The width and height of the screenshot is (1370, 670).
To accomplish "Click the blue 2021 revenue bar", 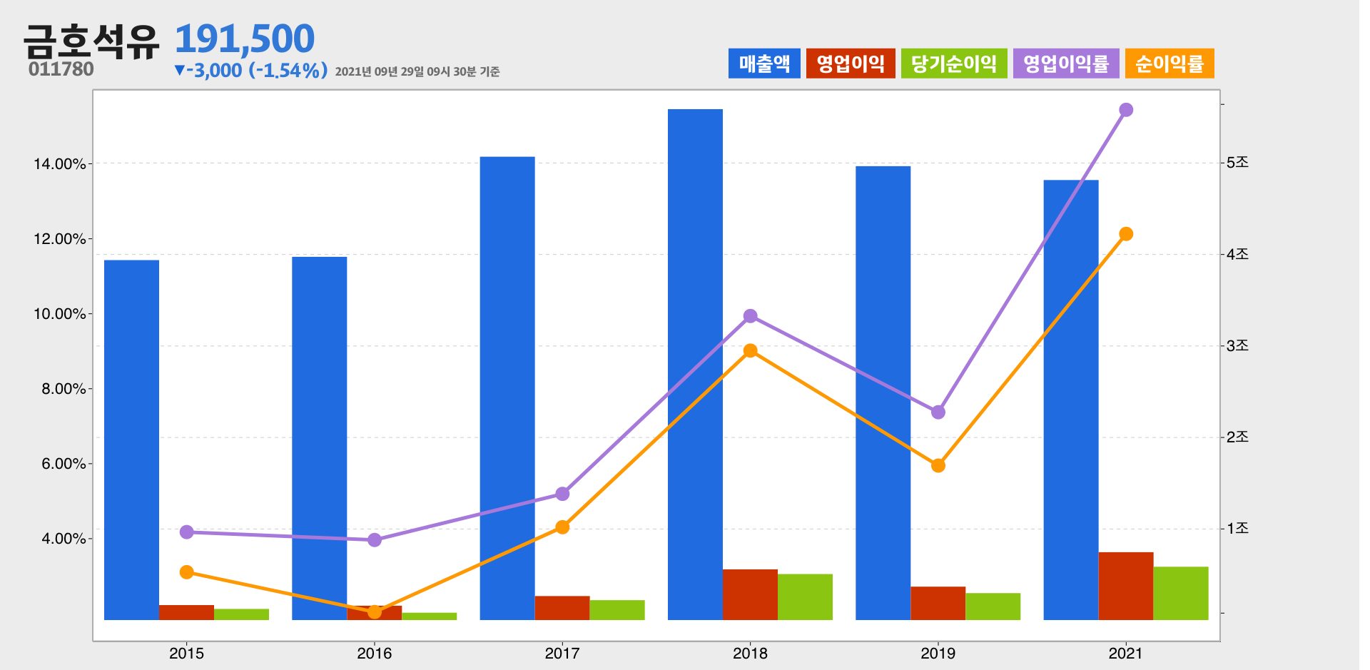I will 1071,400.
